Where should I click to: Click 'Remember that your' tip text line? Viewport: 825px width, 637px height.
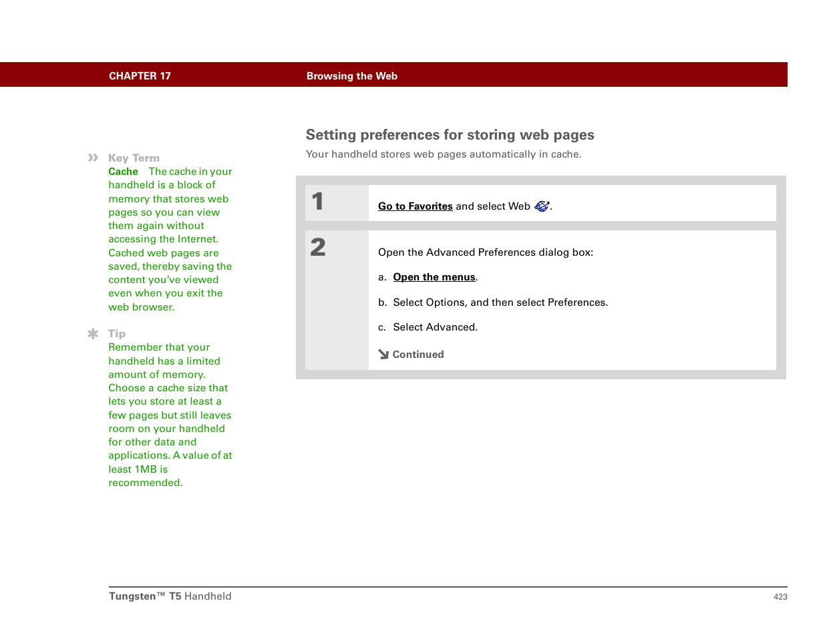point(159,347)
